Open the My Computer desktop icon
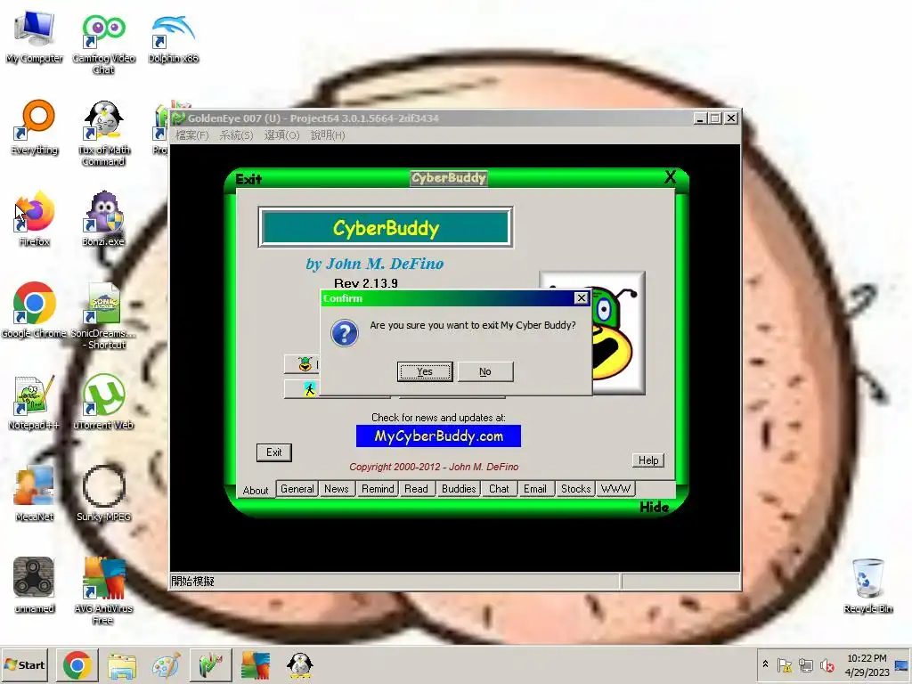This screenshot has height=684, width=912. pos(35,37)
